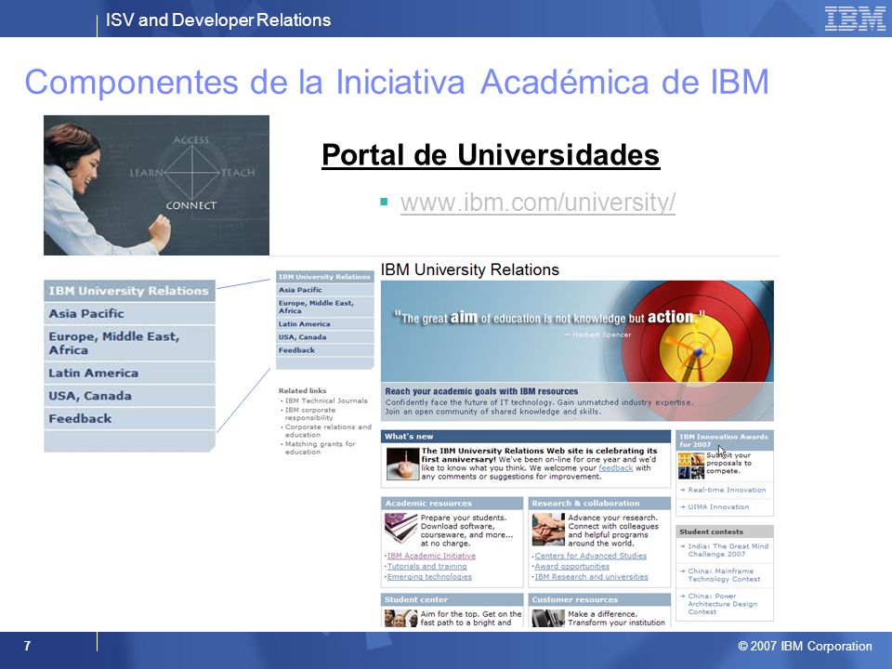Click the Research & collaboration hands image
The image size is (892, 669).
(x=548, y=529)
